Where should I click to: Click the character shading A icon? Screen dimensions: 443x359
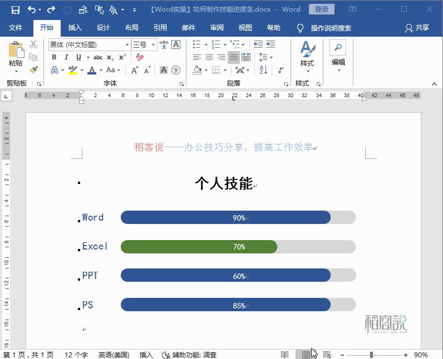(x=164, y=70)
